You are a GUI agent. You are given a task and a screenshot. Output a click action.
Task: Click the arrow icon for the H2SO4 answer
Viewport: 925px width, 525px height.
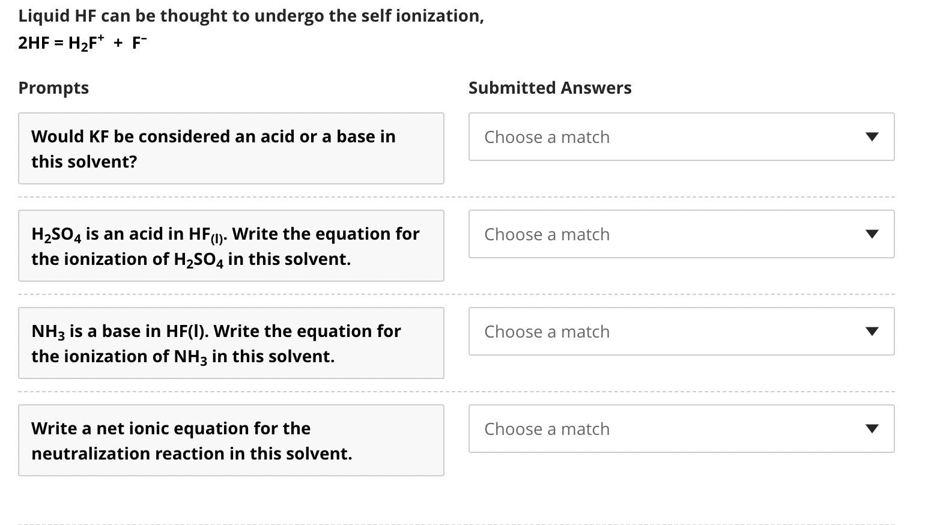click(872, 234)
